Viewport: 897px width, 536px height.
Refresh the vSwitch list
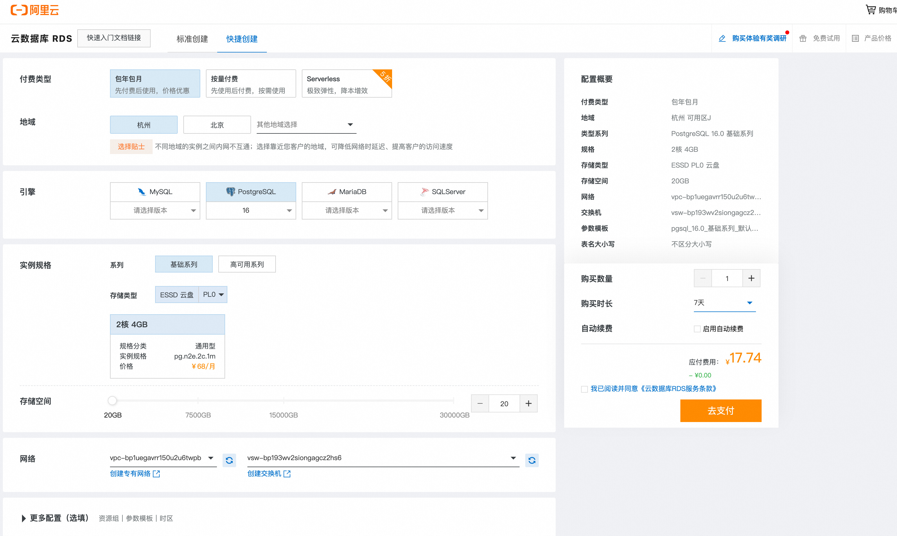pos(531,460)
